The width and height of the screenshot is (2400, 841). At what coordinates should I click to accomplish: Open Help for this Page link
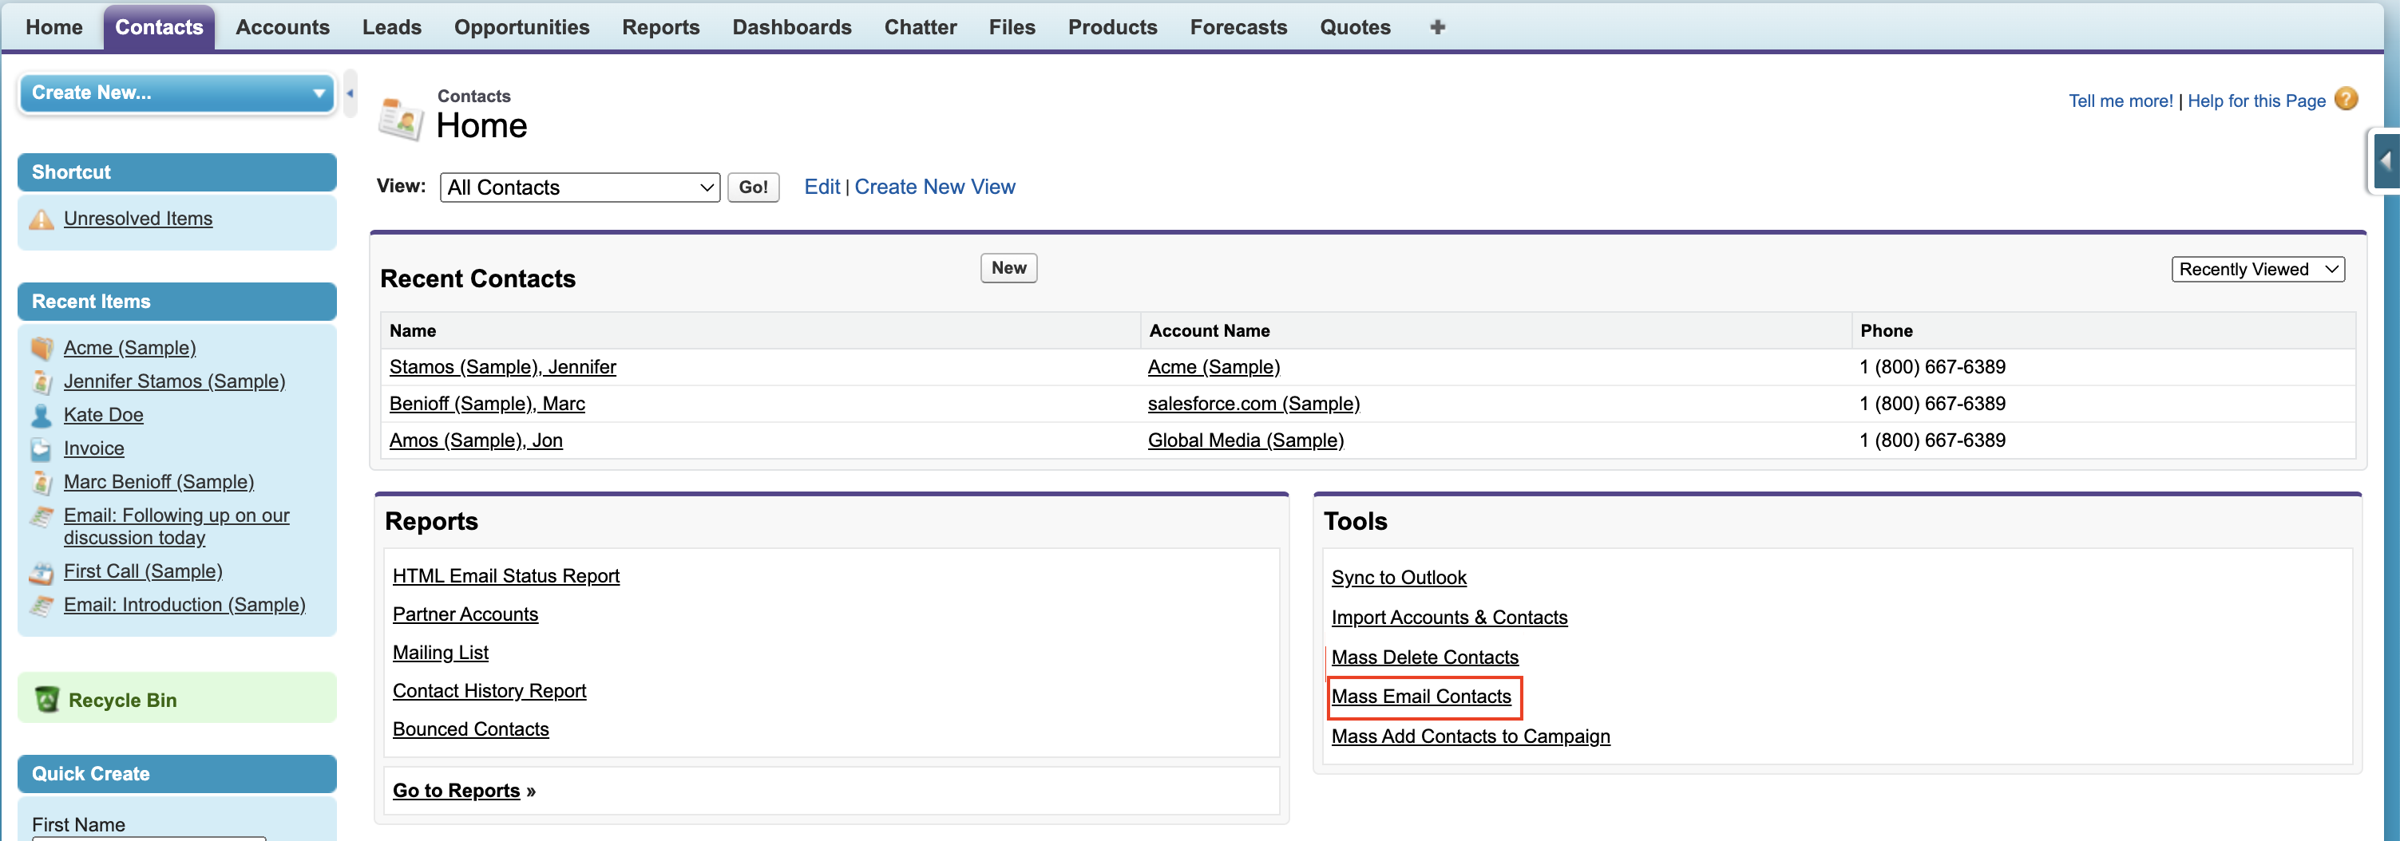point(2256,101)
